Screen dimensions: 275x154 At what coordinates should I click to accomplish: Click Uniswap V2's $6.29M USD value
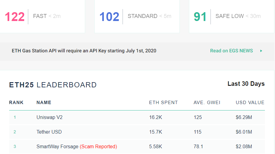(244, 117)
